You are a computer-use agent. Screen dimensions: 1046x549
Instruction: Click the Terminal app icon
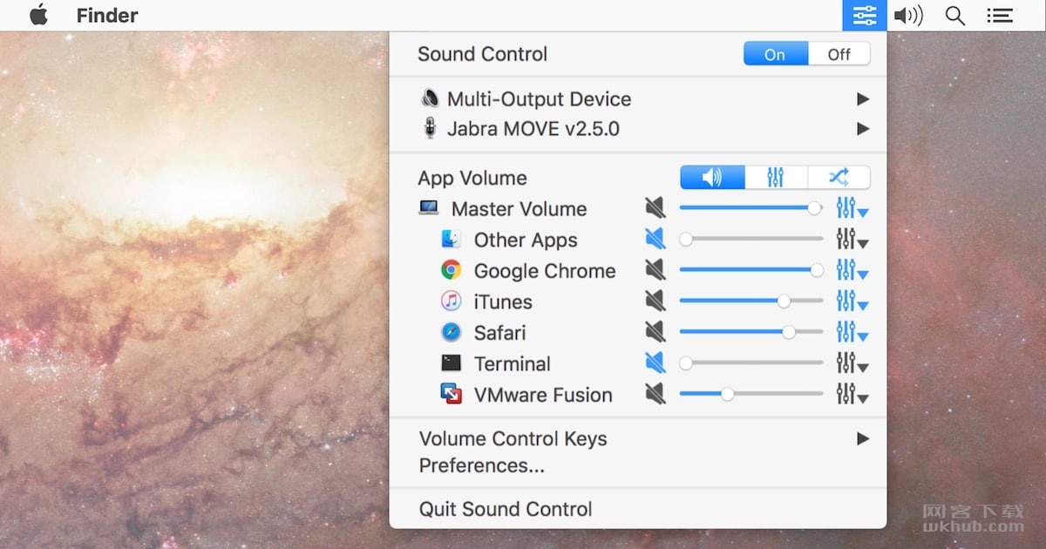click(451, 363)
